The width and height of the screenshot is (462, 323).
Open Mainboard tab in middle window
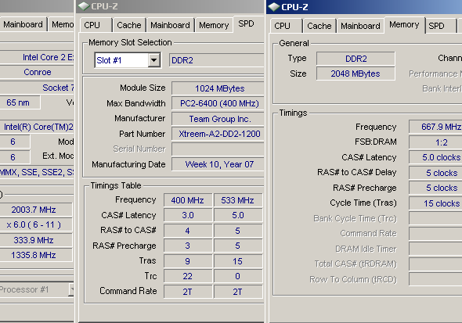coord(170,25)
